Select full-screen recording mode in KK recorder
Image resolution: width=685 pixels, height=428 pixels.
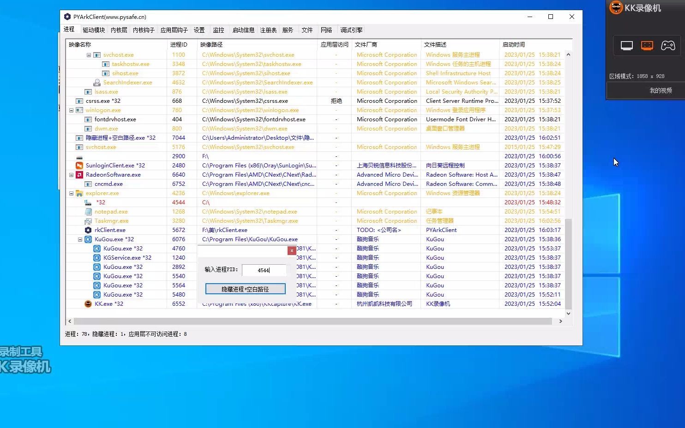626,45
